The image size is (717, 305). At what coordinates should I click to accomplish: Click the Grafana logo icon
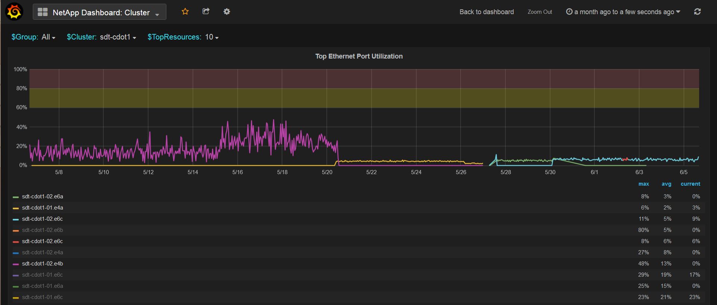[14, 12]
